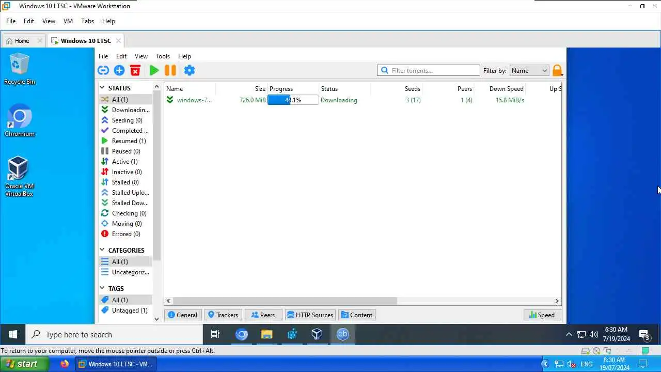This screenshot has height=372, width=661.
Task: Click qBittorrent icon on guest taskbar
Action: pos(343,334)
